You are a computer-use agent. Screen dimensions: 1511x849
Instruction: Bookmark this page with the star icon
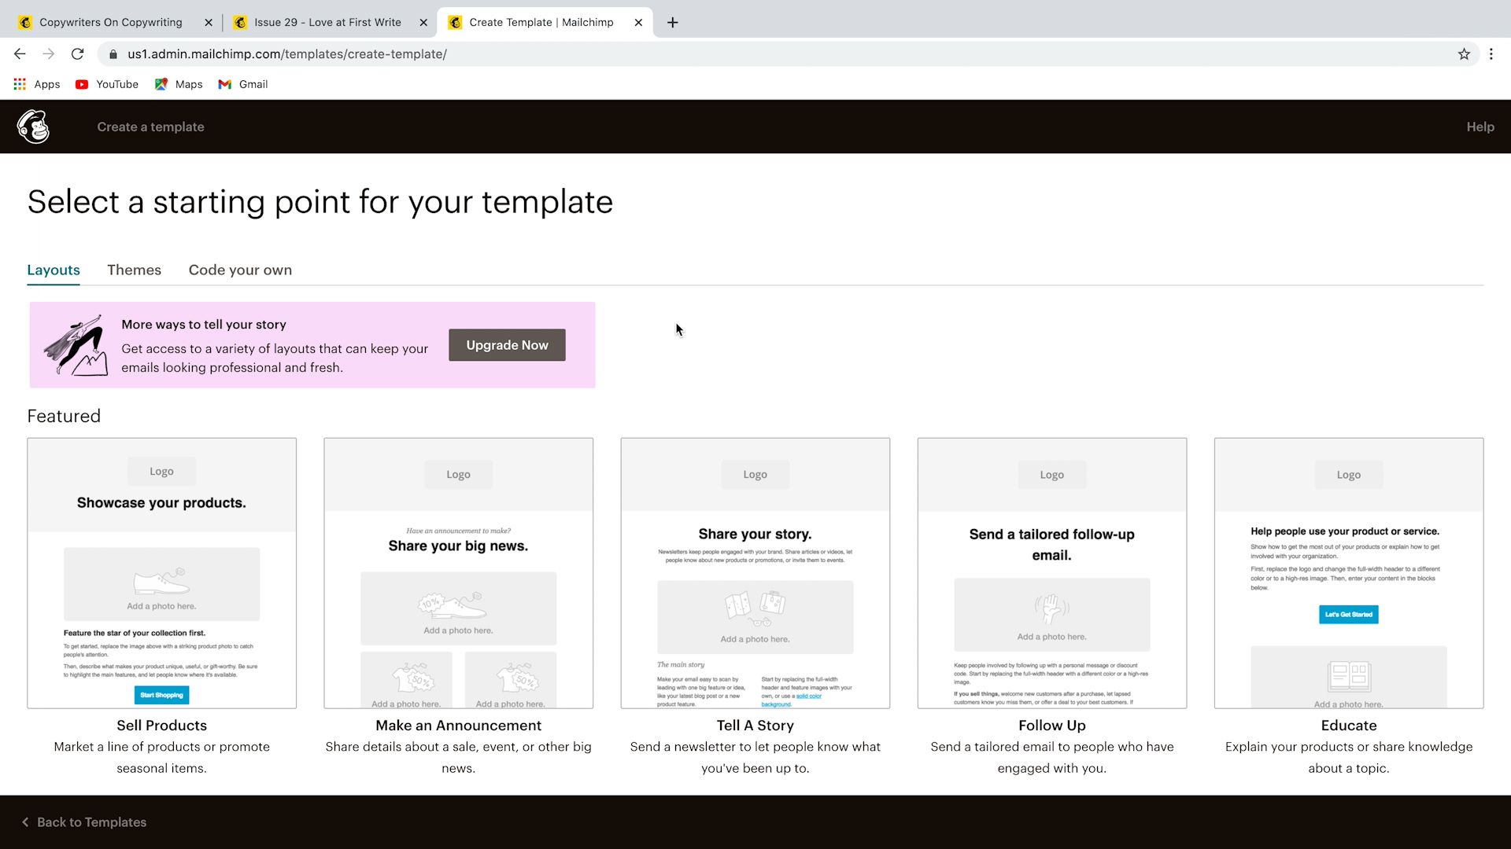pos(1464,54)
